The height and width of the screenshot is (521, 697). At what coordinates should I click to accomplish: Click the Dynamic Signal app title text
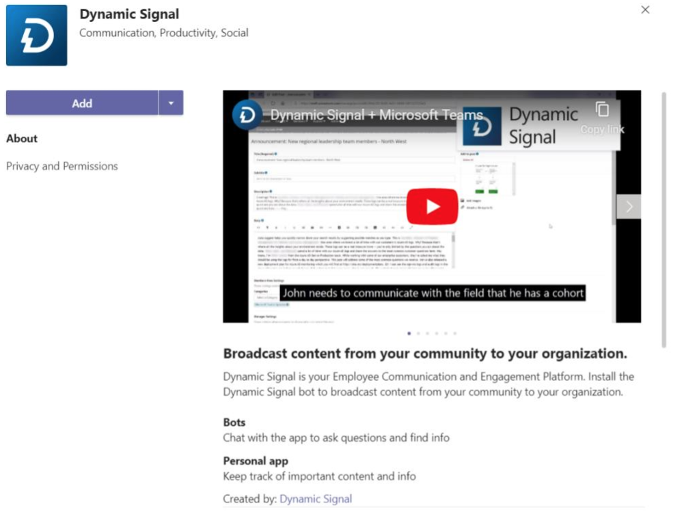pyautogui.click(x=129, y=14)
